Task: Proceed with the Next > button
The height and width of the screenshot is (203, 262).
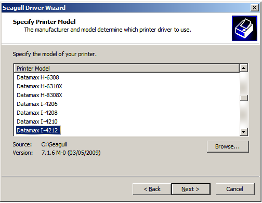Action: (x=191, y=189)
